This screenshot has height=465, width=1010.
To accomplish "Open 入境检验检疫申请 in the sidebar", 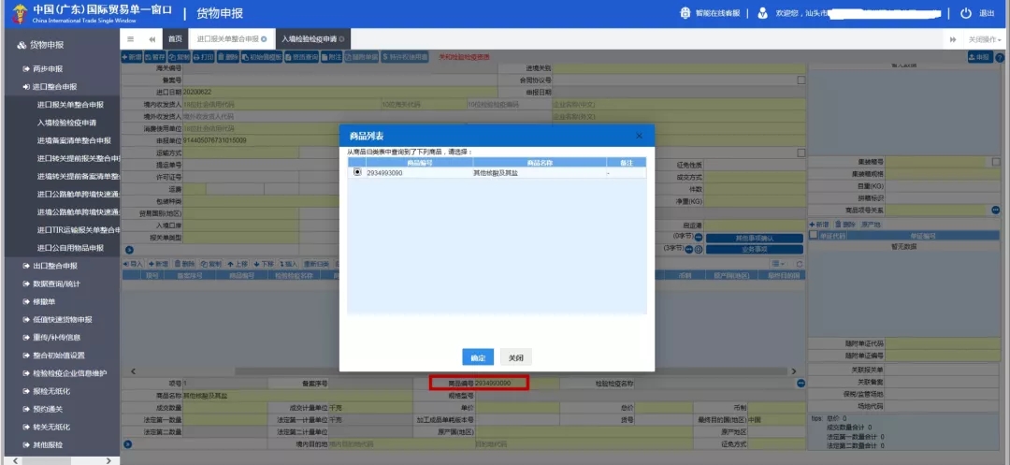I will [66, 123].
